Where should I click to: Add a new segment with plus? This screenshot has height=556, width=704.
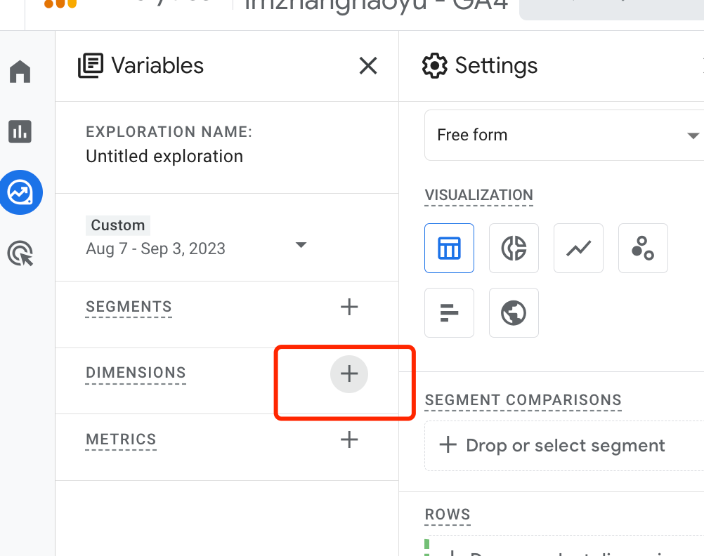pos(349,307)
